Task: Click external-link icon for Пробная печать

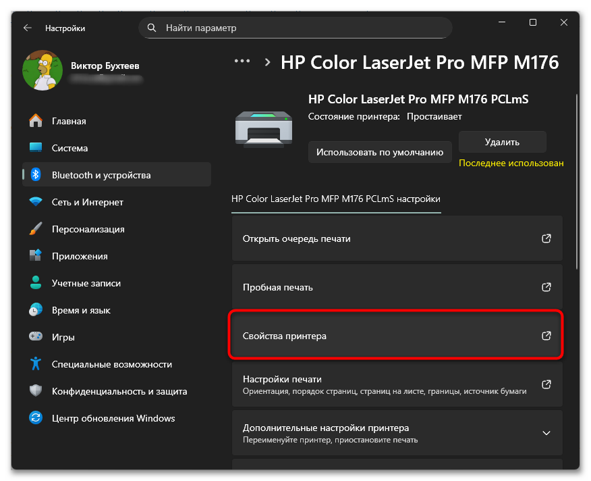Action: tap(546, 287)
